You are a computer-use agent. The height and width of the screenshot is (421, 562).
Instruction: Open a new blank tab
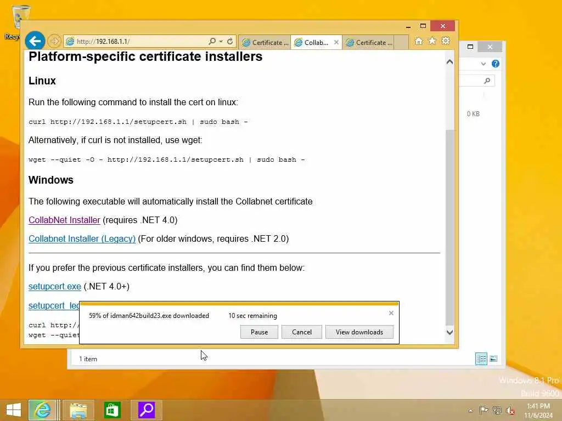tap(401, 42)
